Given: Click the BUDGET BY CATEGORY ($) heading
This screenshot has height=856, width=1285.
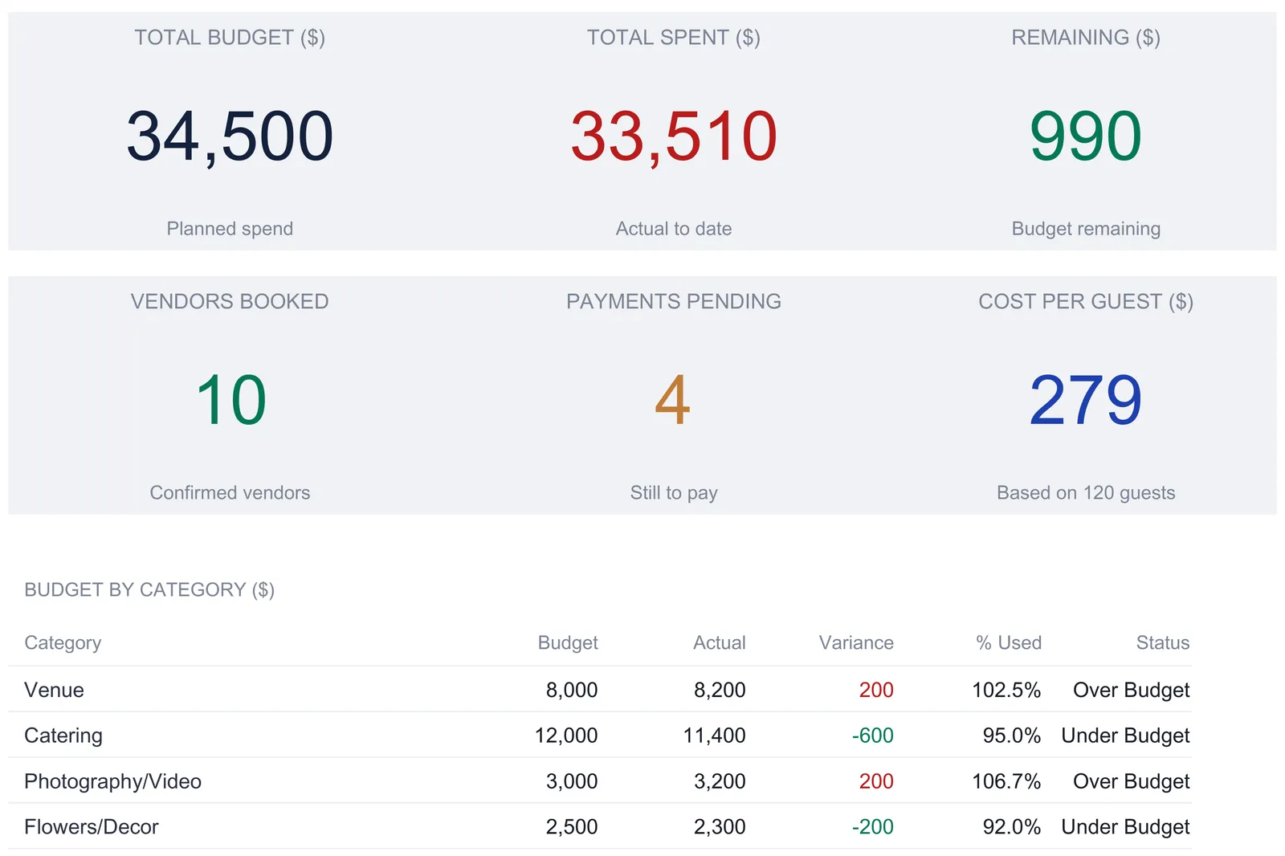Looking at the screenshot, I should coord(149,589).
